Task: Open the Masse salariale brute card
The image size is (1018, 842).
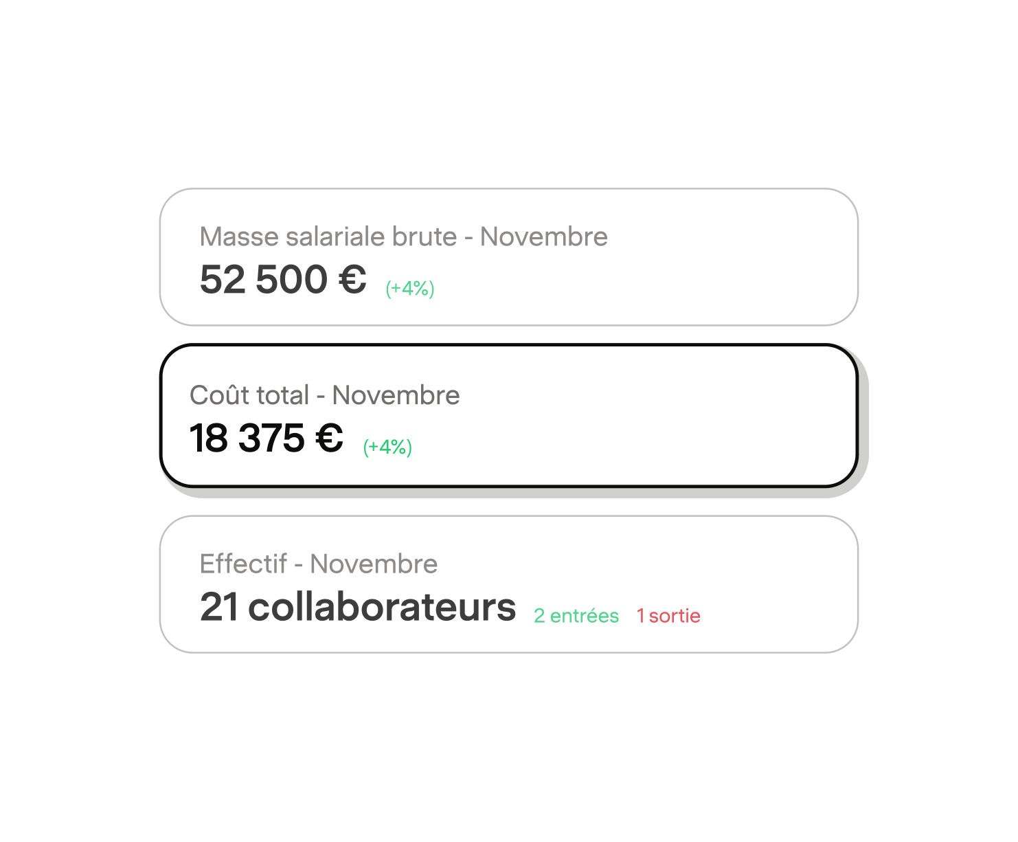Action: pos(509,257)
